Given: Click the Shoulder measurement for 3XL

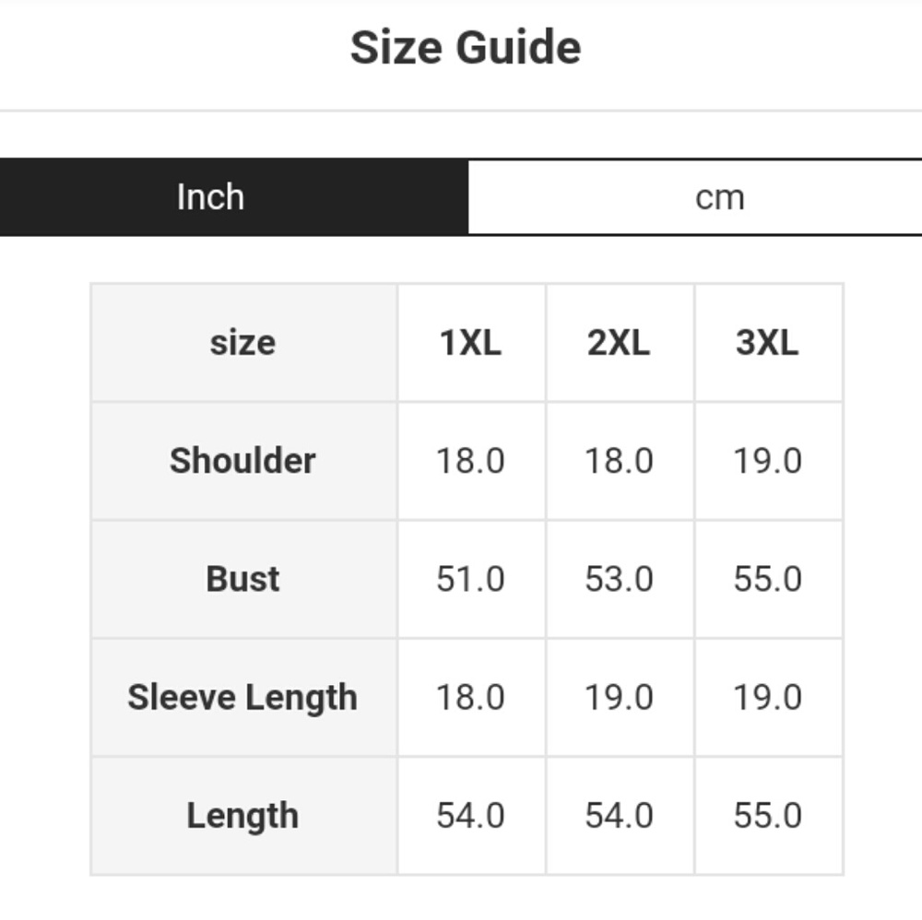Looking at the screenshot, I should 767,461.
